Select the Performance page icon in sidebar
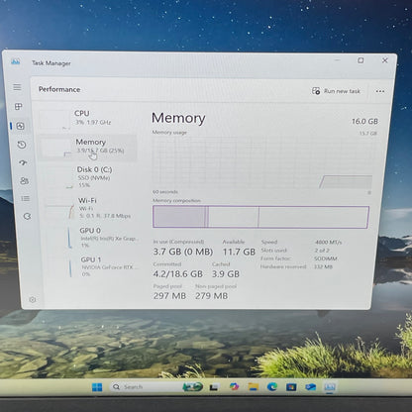This screenshot has height=412, width=412. click(x=20, y=126)
